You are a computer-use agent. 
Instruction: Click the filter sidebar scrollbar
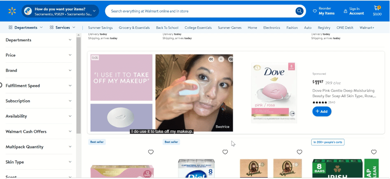coord(79,86)
